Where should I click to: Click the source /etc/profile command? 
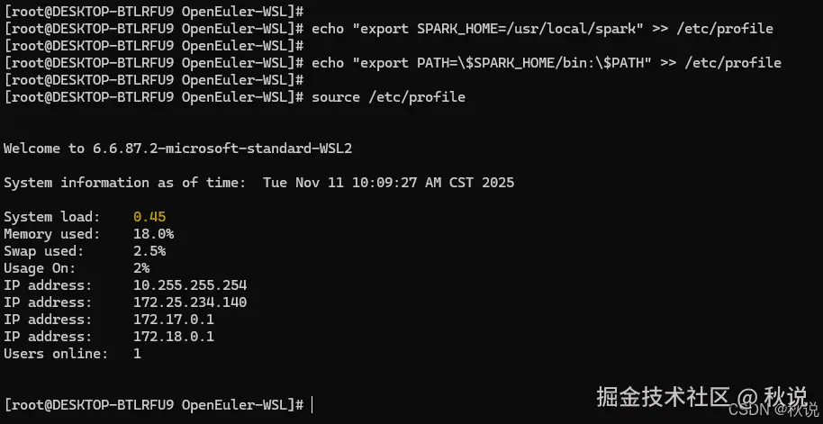point(388,96)
